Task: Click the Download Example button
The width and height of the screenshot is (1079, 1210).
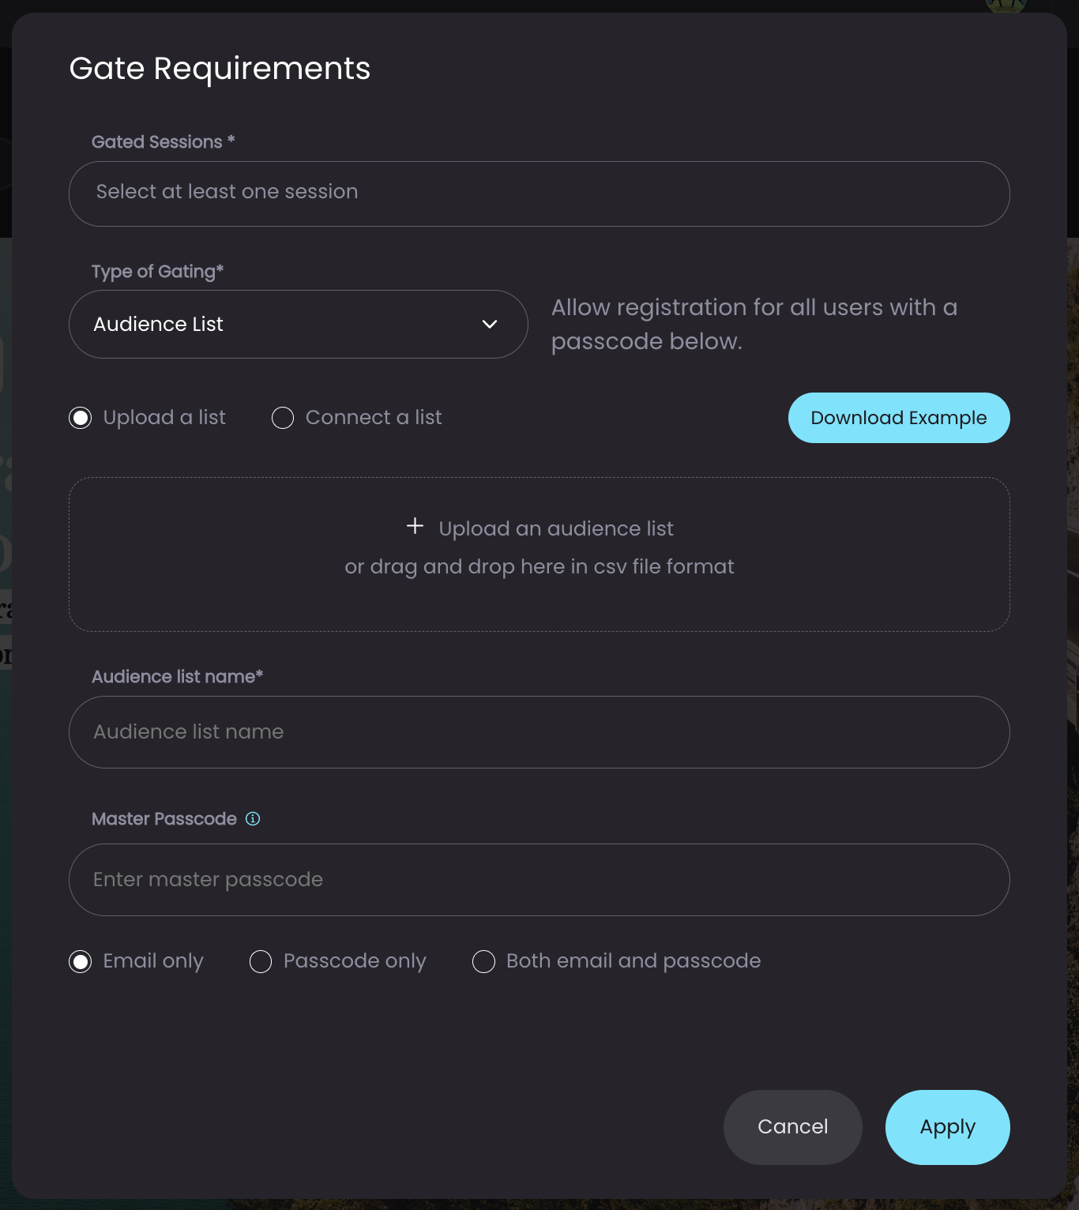Action: 899,418
